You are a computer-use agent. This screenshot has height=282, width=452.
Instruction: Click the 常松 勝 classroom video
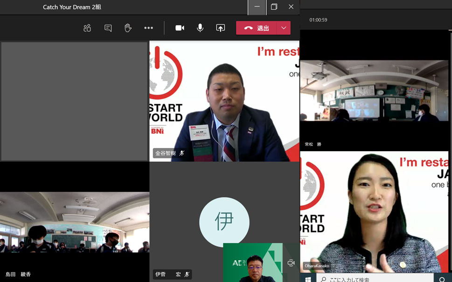click(x=375, y=91)
